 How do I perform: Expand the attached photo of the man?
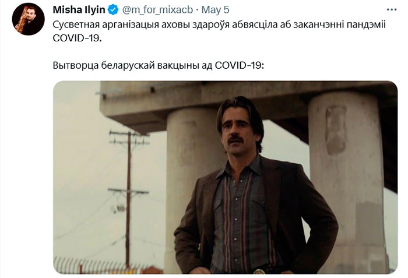226,177
